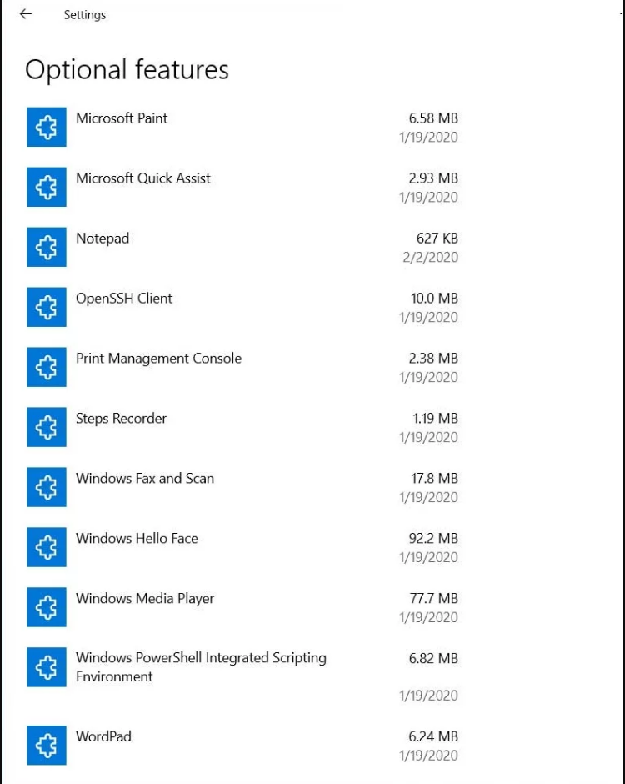This screenshot has width=625, height=784.
Task: Click the Windows Hello Face icon
Action: click(x=47, y=547)
